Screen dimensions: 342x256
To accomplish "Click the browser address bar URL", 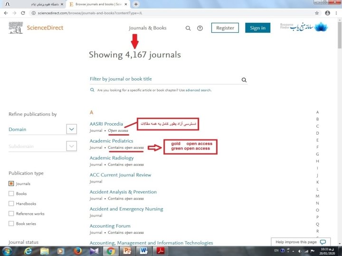I will coord(90,13).
